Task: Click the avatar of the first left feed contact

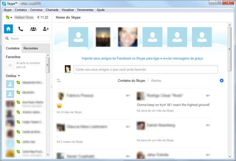Action: coord(61,96)
